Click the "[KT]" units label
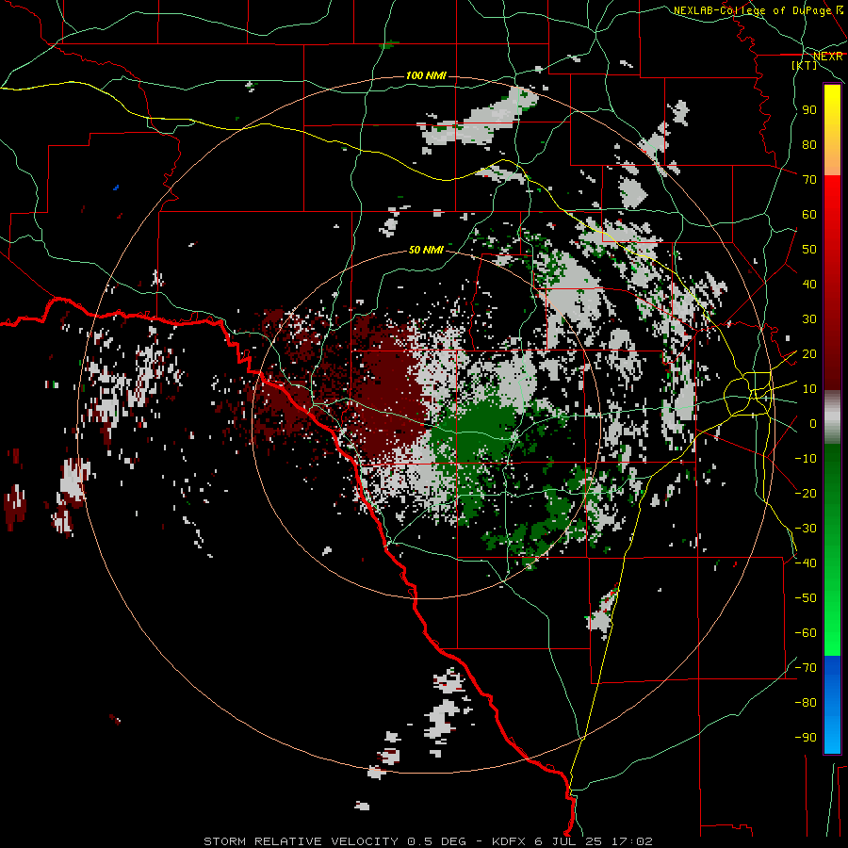848x848 pixels. pyautogui.click(x=805, y=65)
